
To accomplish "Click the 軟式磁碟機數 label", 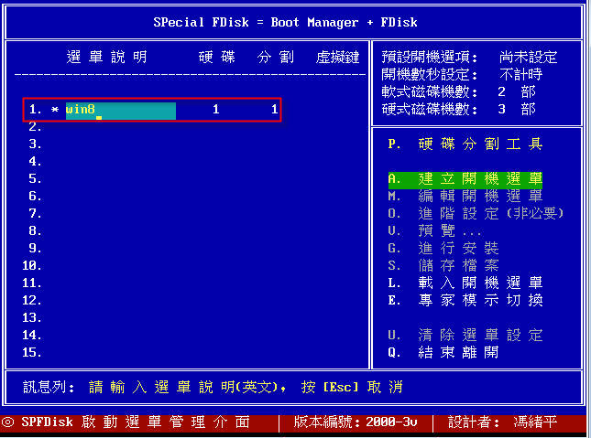I will point(430,91).
